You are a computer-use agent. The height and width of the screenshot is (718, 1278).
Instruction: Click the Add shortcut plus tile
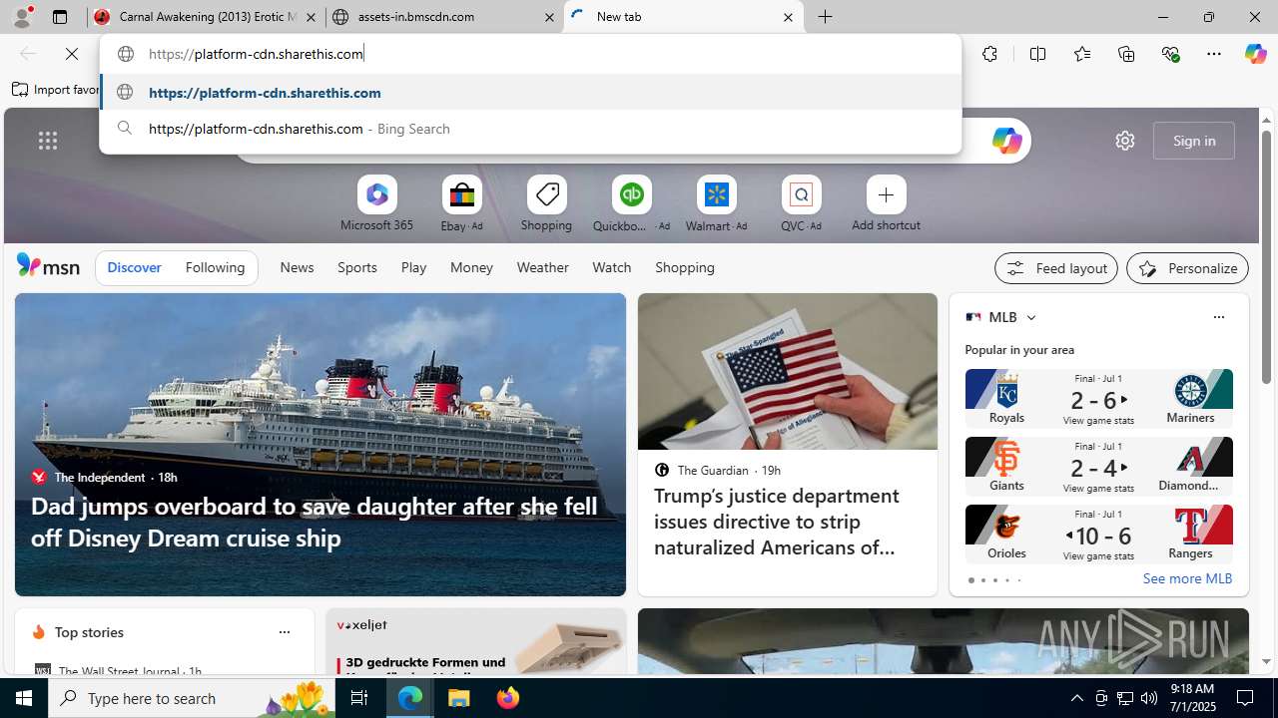886,204
